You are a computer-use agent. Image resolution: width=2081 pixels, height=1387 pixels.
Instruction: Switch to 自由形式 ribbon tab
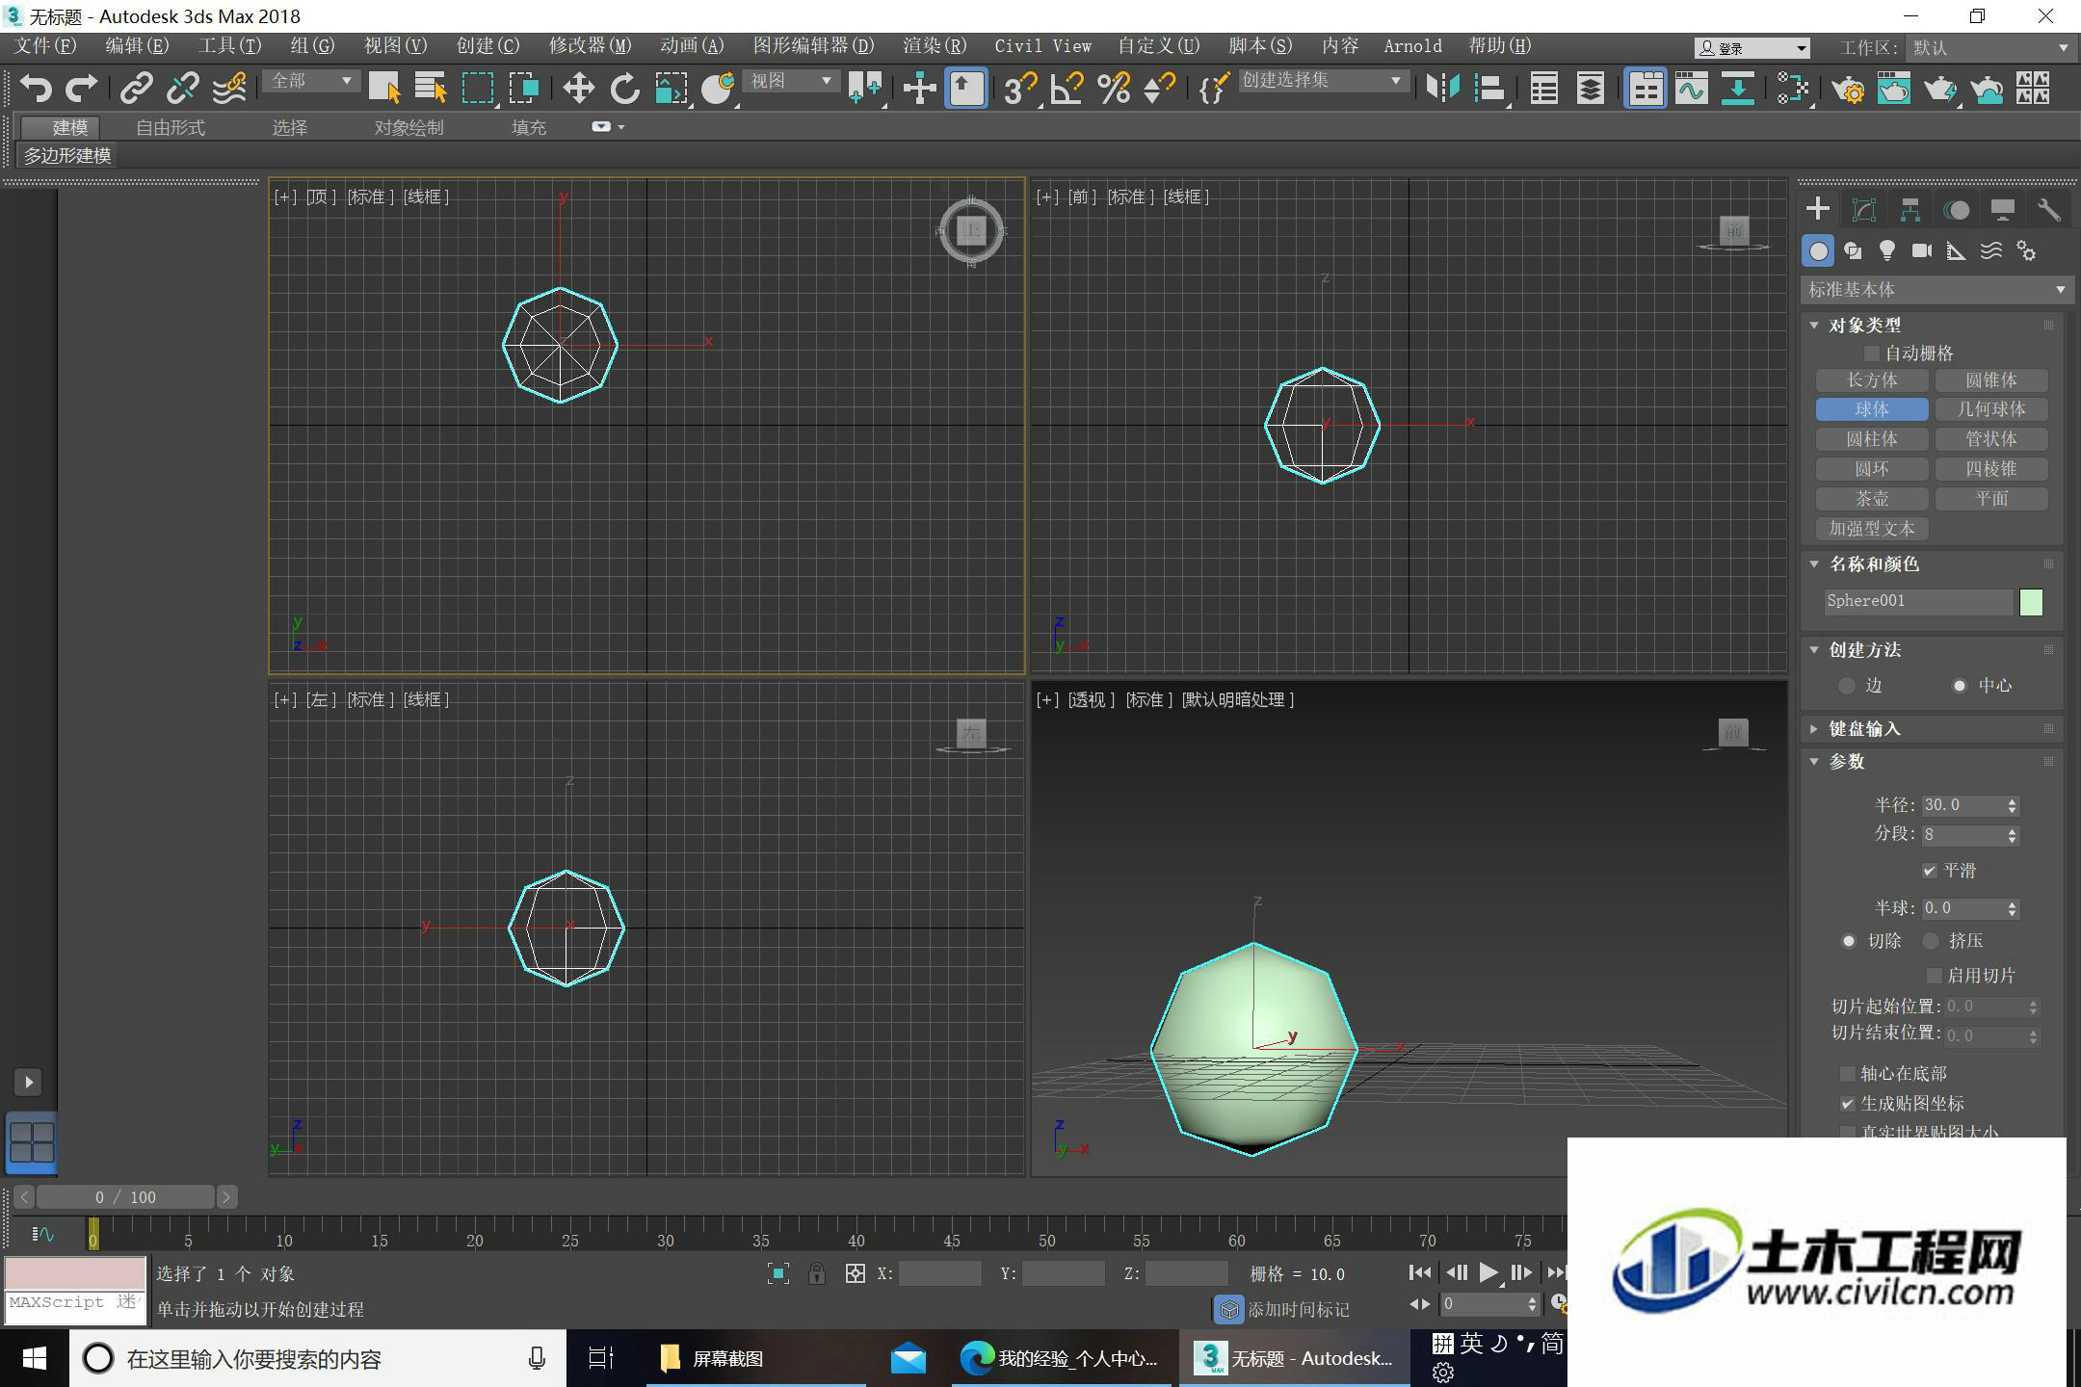[x=171, y=127]
